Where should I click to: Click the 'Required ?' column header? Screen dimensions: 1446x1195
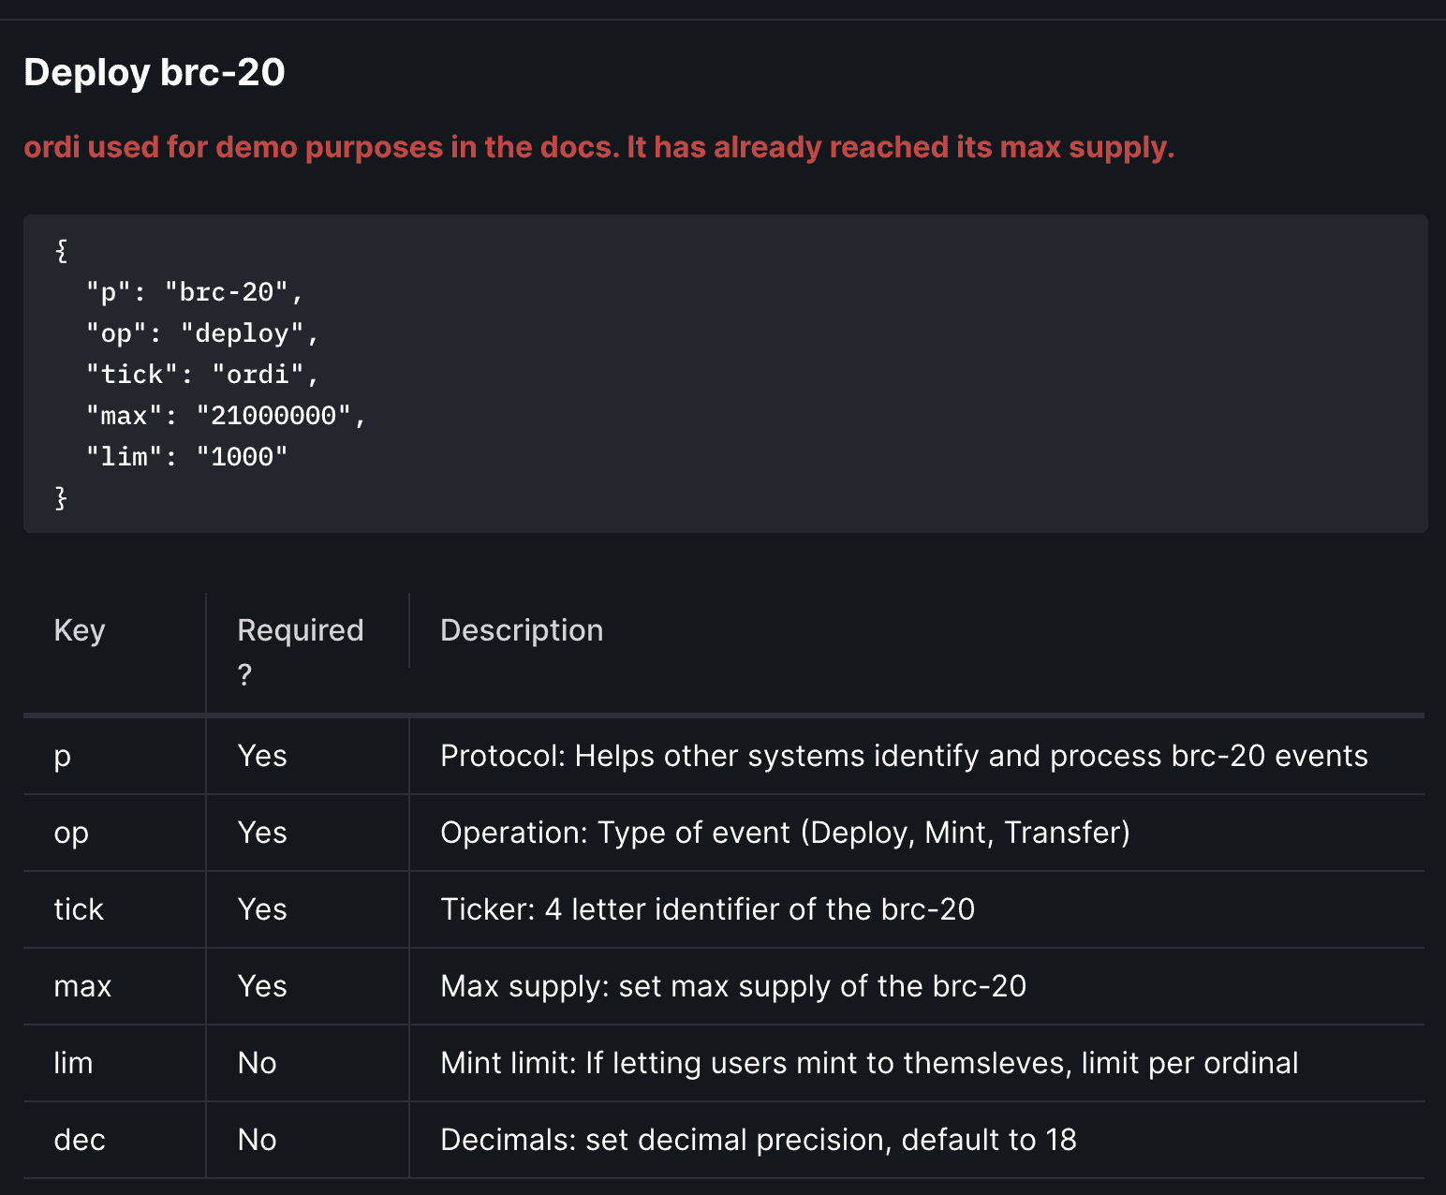point(301,652)
